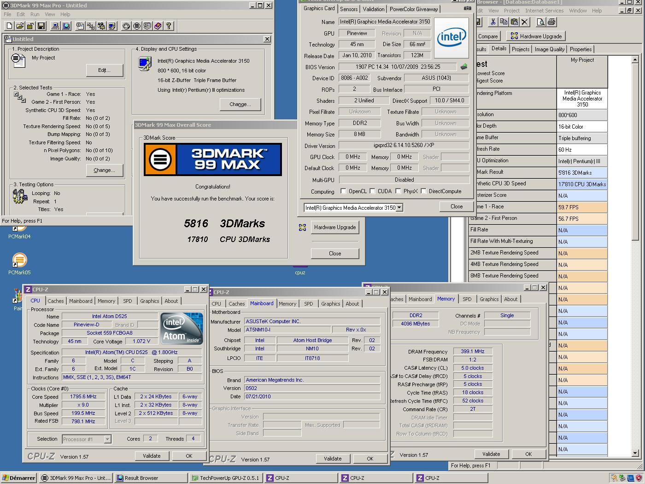Enable the OpenCL checkbox in GPU-Z
The image size is (645, 484).
(343, 191)
